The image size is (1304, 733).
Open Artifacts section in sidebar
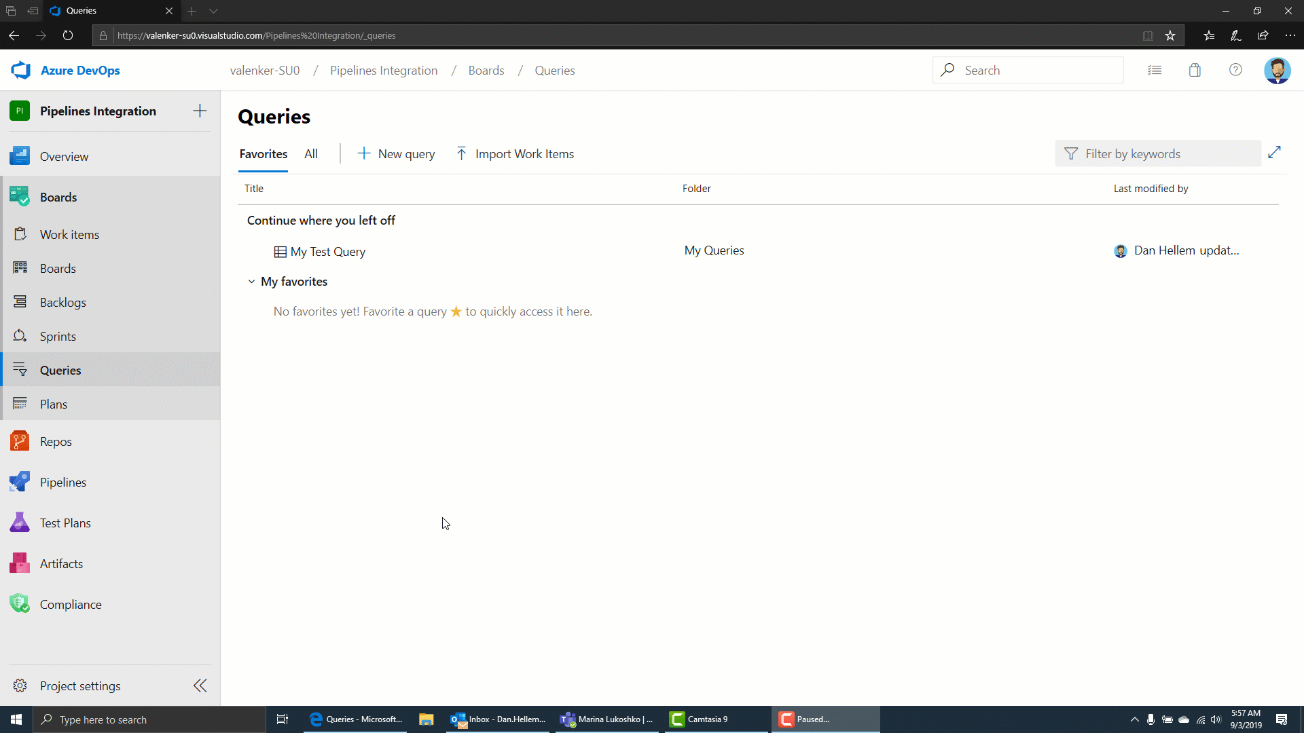pos(61,563)
